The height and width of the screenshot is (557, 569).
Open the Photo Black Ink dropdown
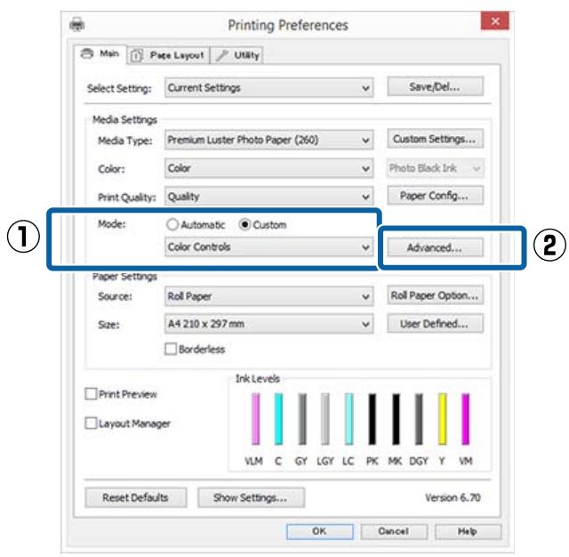pyautogui.click(x=435, y=168)
